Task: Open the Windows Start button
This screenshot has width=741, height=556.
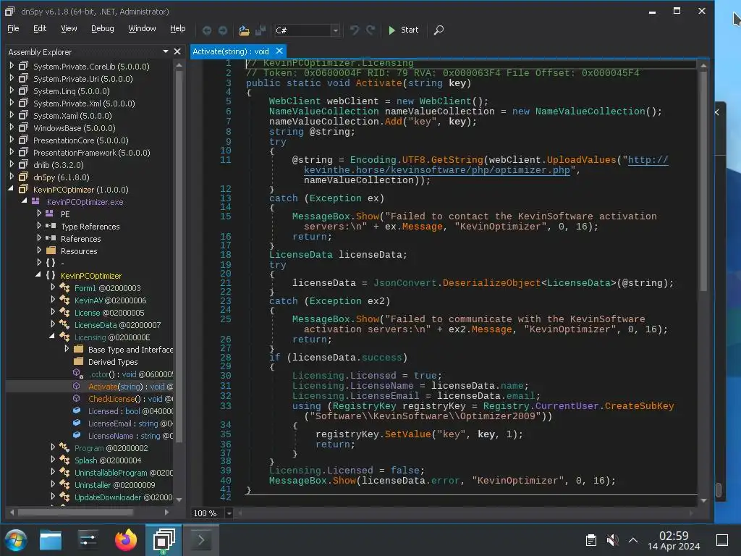Action: pyautogui.click(x=16, y=540)
